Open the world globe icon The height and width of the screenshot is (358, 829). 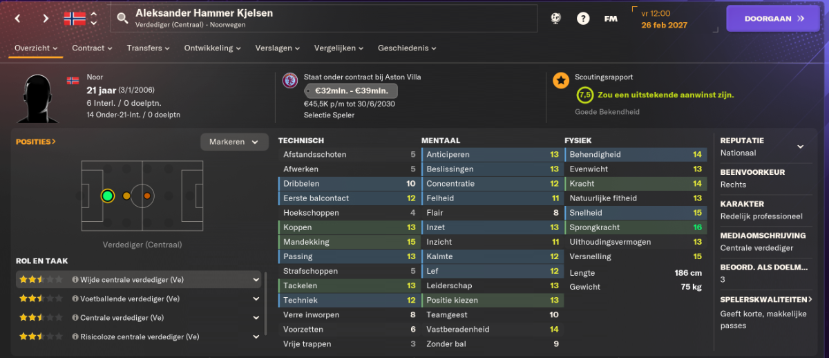(555, 19)
